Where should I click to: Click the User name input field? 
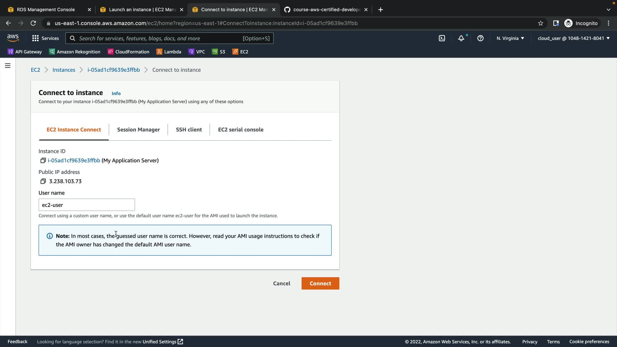click(86, 205)
